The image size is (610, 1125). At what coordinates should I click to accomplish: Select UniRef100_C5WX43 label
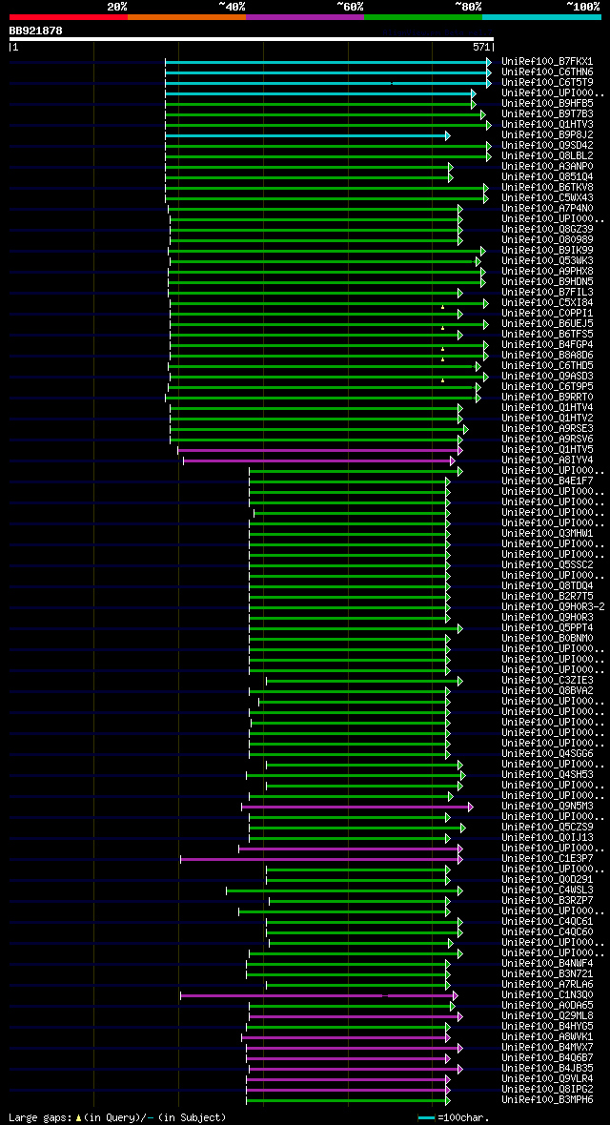point(547,198)
